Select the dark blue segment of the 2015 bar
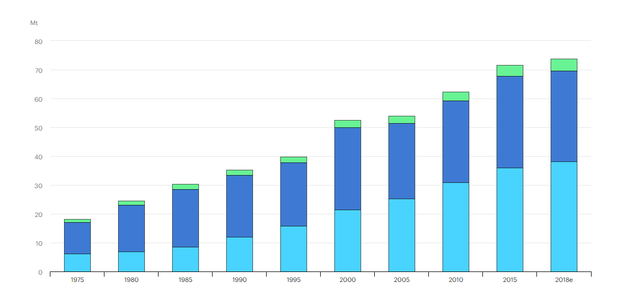This screenshot has width=643, height=294. tap(510, 122)
